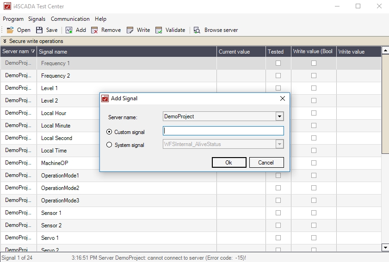Select the Custom signal radio button
This screenshot has height=262, width=389.
pos(110,132)
